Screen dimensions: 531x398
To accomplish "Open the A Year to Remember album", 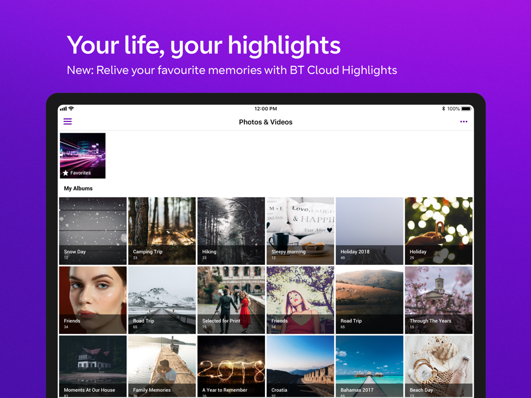I will click(x=231, y=367).
